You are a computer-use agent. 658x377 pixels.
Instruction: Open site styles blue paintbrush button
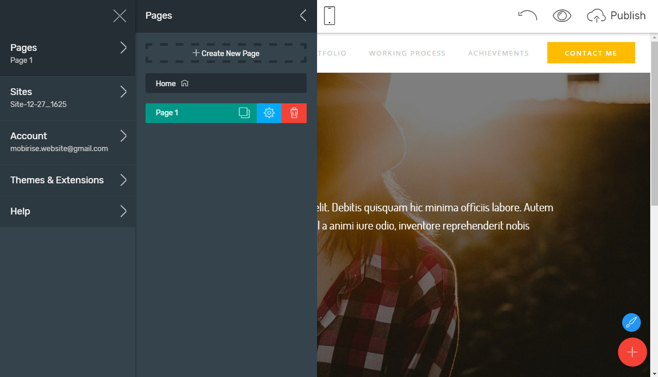tap(631, 322)
